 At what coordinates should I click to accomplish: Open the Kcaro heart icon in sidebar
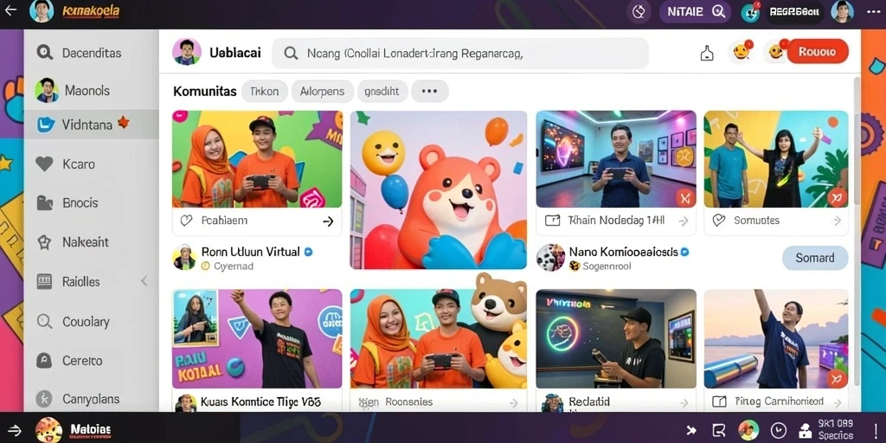coord(44,164)
